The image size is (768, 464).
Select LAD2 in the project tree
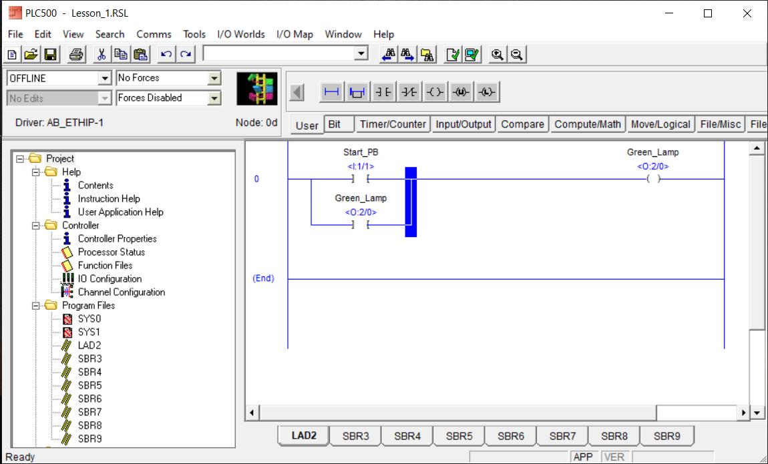click(x=89, y=346)
